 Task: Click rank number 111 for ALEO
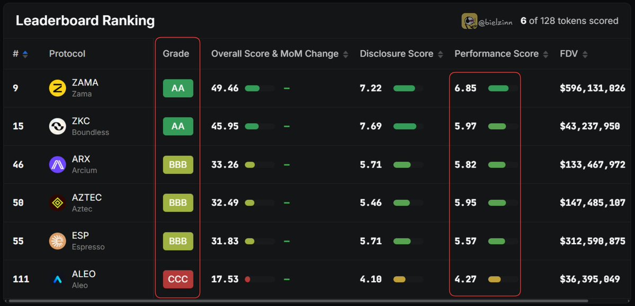21,280
